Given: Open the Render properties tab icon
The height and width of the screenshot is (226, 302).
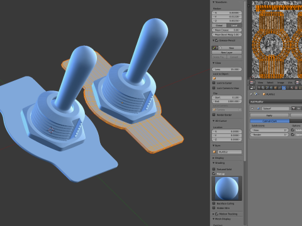Looking at the screenshot, I should 259,88.
